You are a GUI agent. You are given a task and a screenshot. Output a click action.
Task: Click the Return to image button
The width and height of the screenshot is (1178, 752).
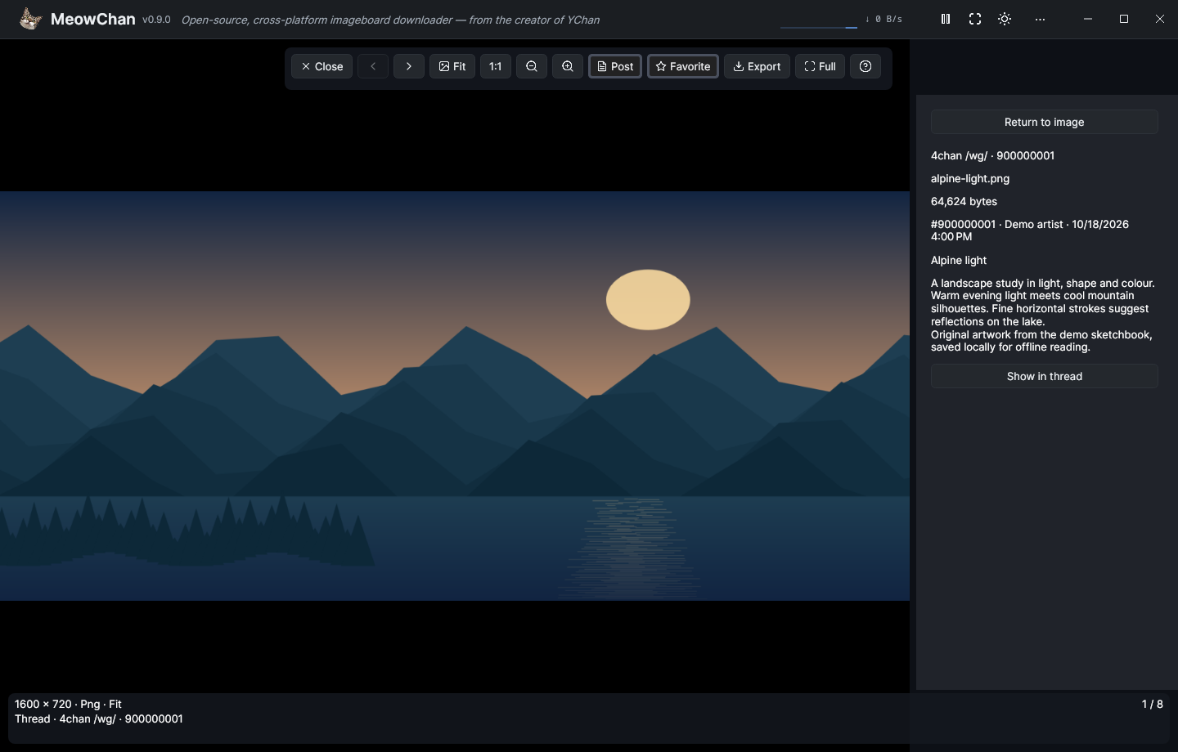(1045, 122)
